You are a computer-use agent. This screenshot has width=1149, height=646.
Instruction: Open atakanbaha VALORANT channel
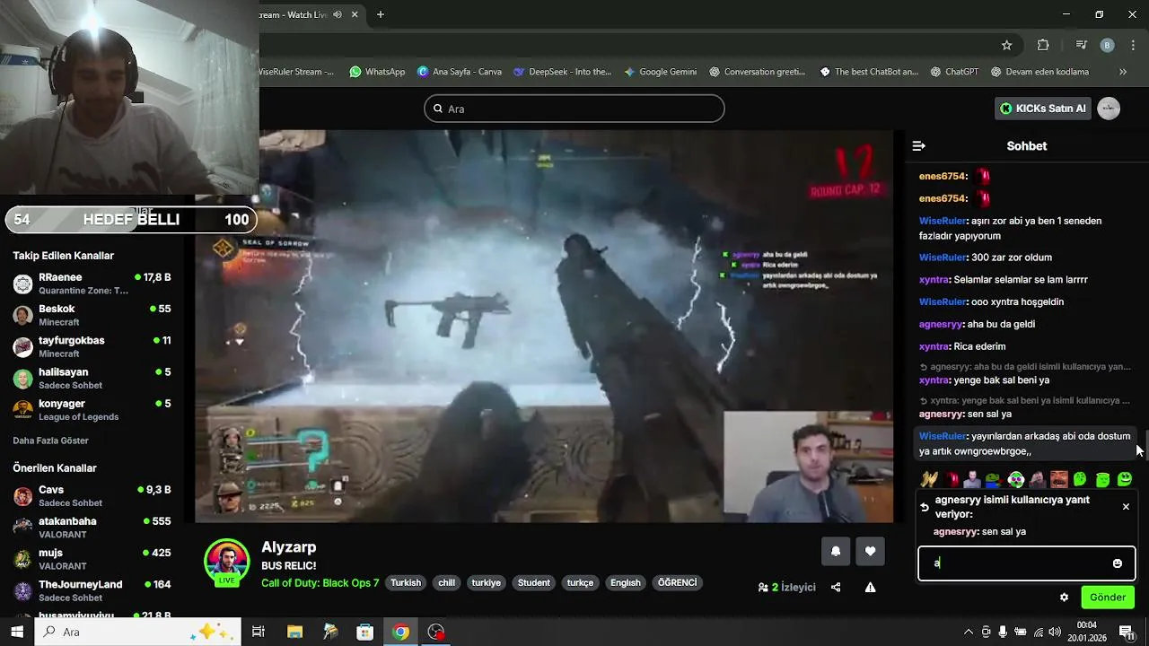click(x=92, y=528)
